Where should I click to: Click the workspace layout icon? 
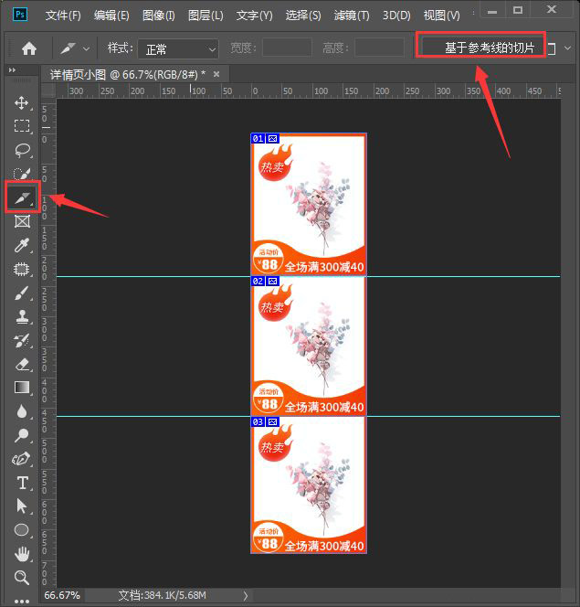[x=552, y=48]
